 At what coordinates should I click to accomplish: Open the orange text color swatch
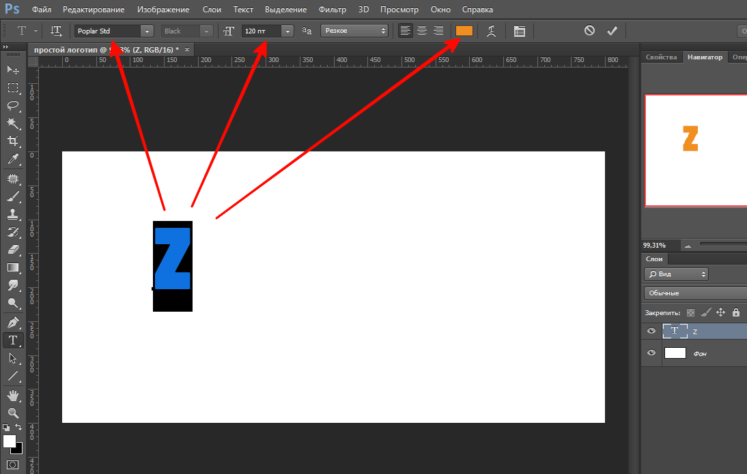[x=464, y=31]
